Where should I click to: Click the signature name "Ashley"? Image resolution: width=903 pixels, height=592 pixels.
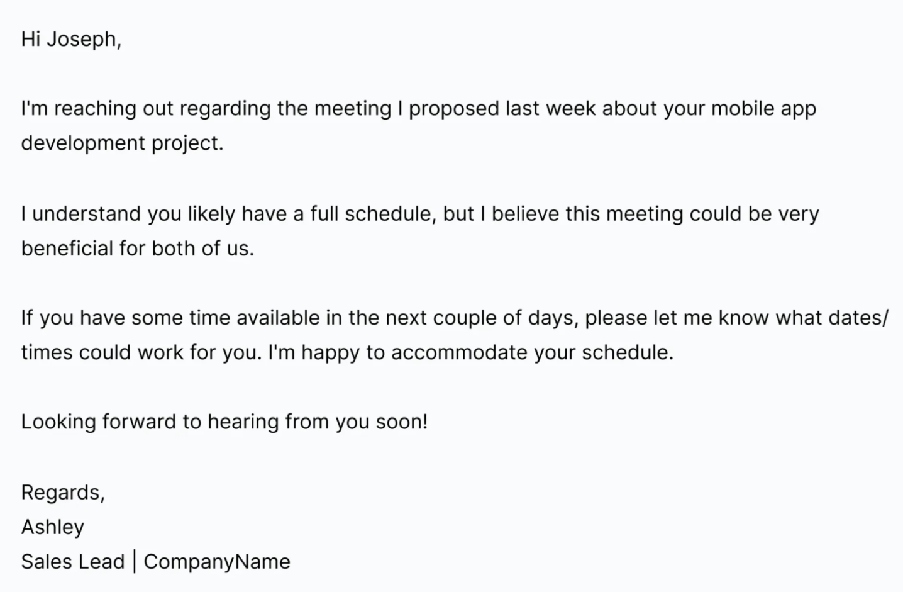point(53,527)
